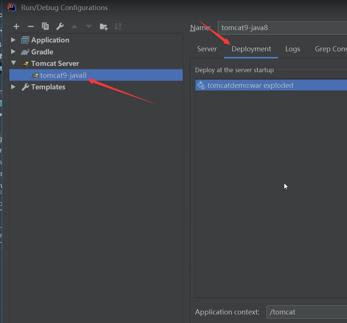Click 'Deploy at the server startup' heading
Viewport: 347px width, 323px height.
(234, 70)
